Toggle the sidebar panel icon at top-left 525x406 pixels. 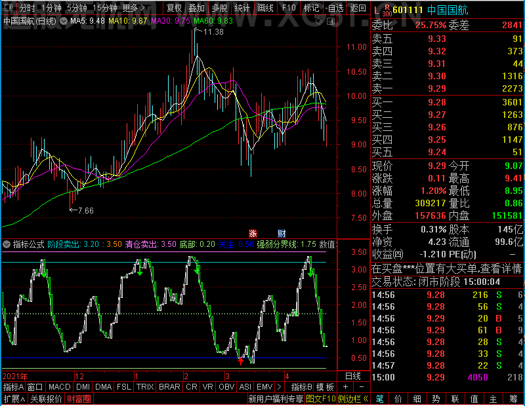9,7
